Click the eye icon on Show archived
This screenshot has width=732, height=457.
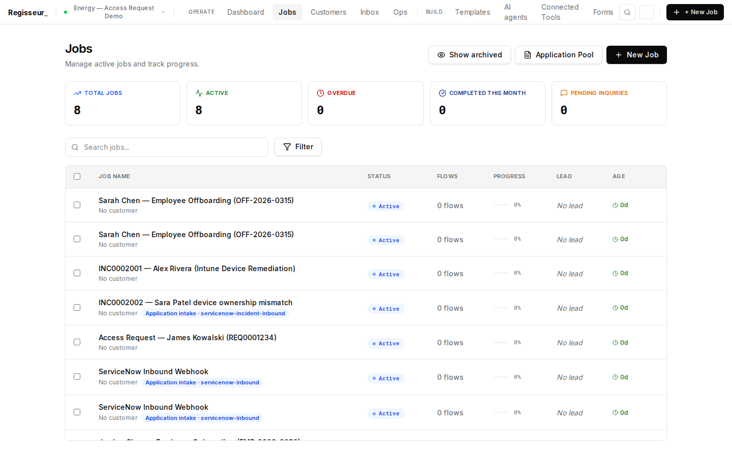pos(441,55)
